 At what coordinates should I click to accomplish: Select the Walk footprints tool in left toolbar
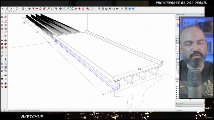pyautogui.click(x=2, y=79)
